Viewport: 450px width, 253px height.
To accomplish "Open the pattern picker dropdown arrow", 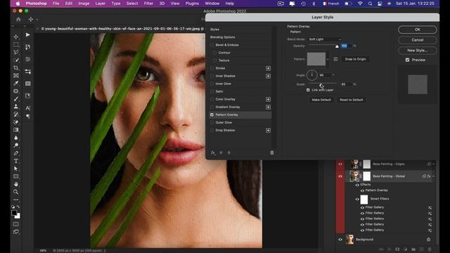I will pyautogui.click(x=328, y=59).
